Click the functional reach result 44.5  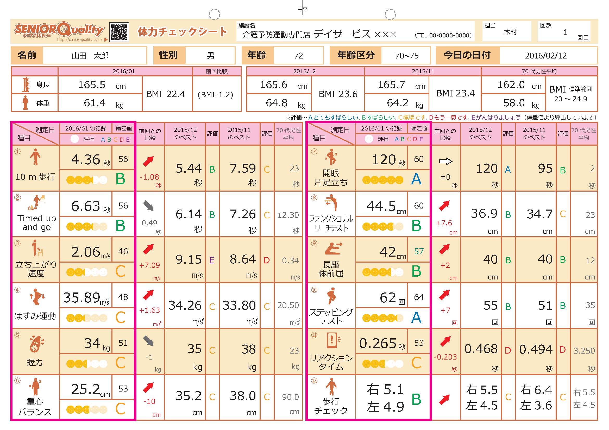point(381,206)
